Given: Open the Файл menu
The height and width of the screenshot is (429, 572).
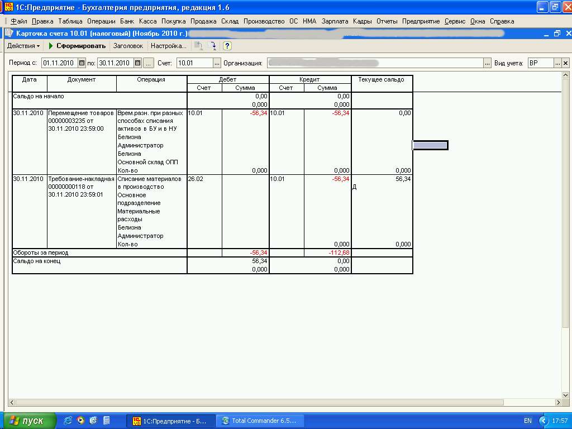Looking at the screenshot, I should [18, 21].
